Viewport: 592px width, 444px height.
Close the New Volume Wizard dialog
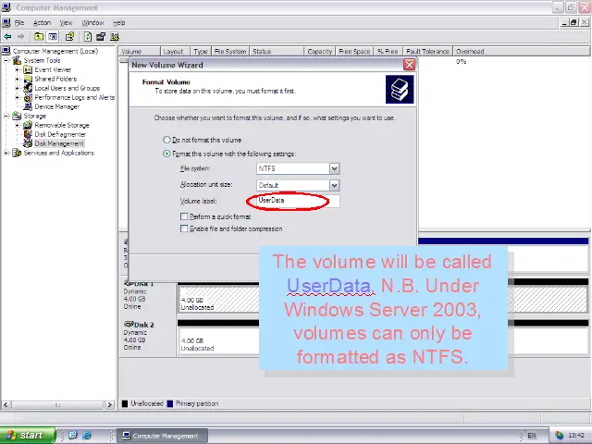coord(409,65)
